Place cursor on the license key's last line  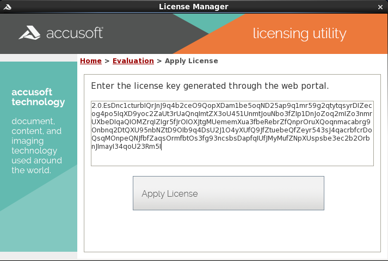[126, 147]
